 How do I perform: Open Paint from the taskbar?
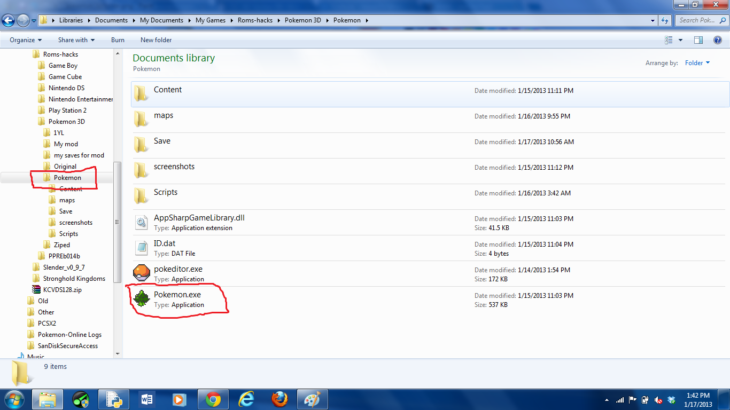point(313,399)
